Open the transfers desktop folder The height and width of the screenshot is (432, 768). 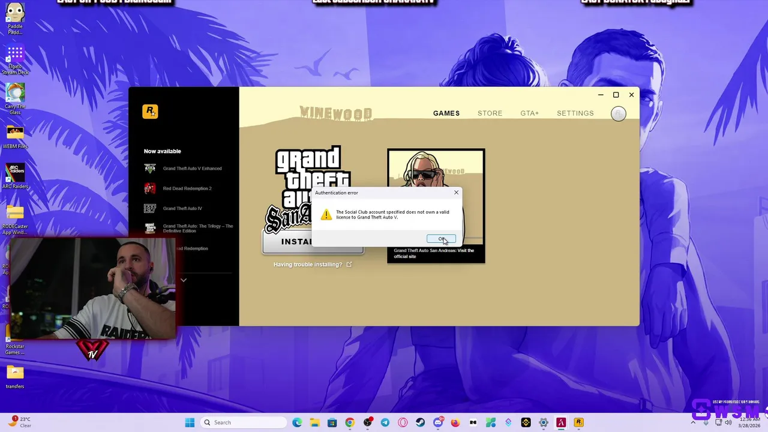(x=15, y=377)
